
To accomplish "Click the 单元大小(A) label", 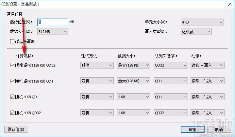I will pyautogui.click(x=156, y=22).
